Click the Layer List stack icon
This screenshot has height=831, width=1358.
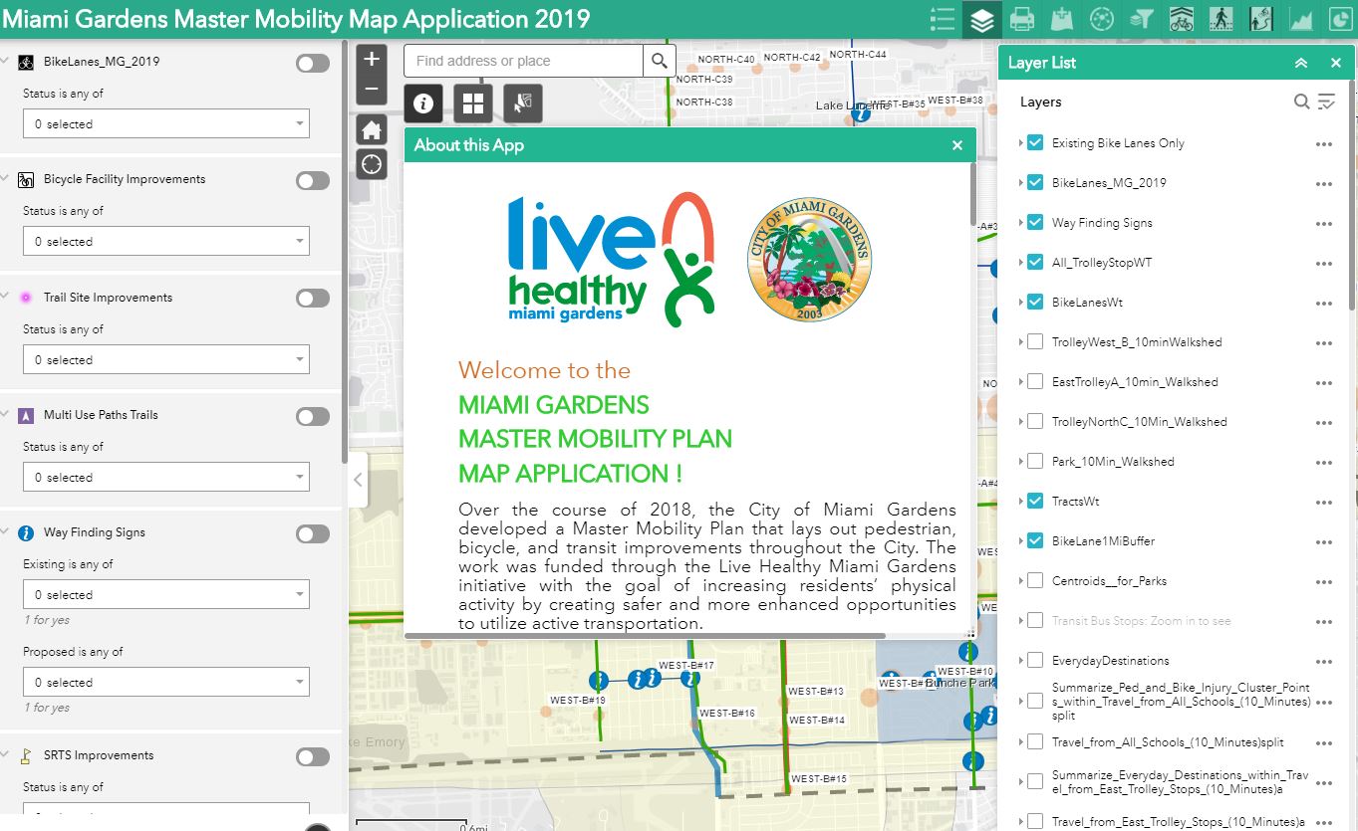[982, 19]
